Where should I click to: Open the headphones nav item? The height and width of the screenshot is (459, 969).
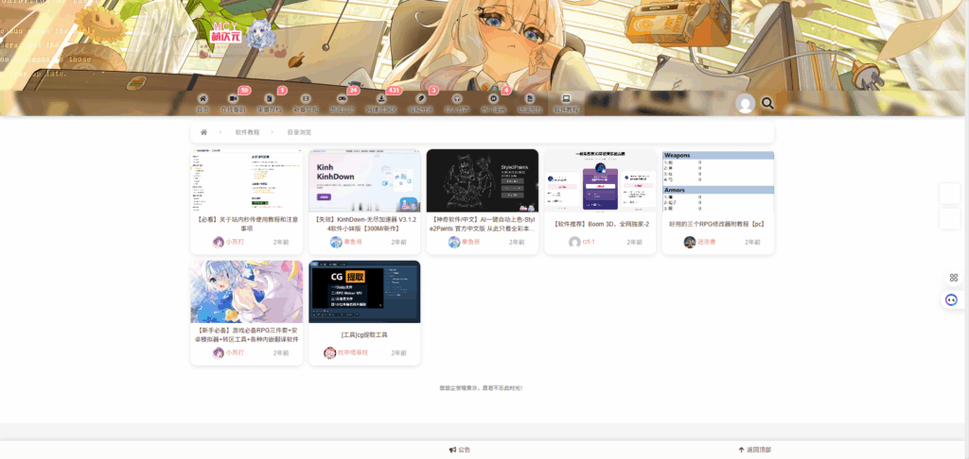(457, 103)
